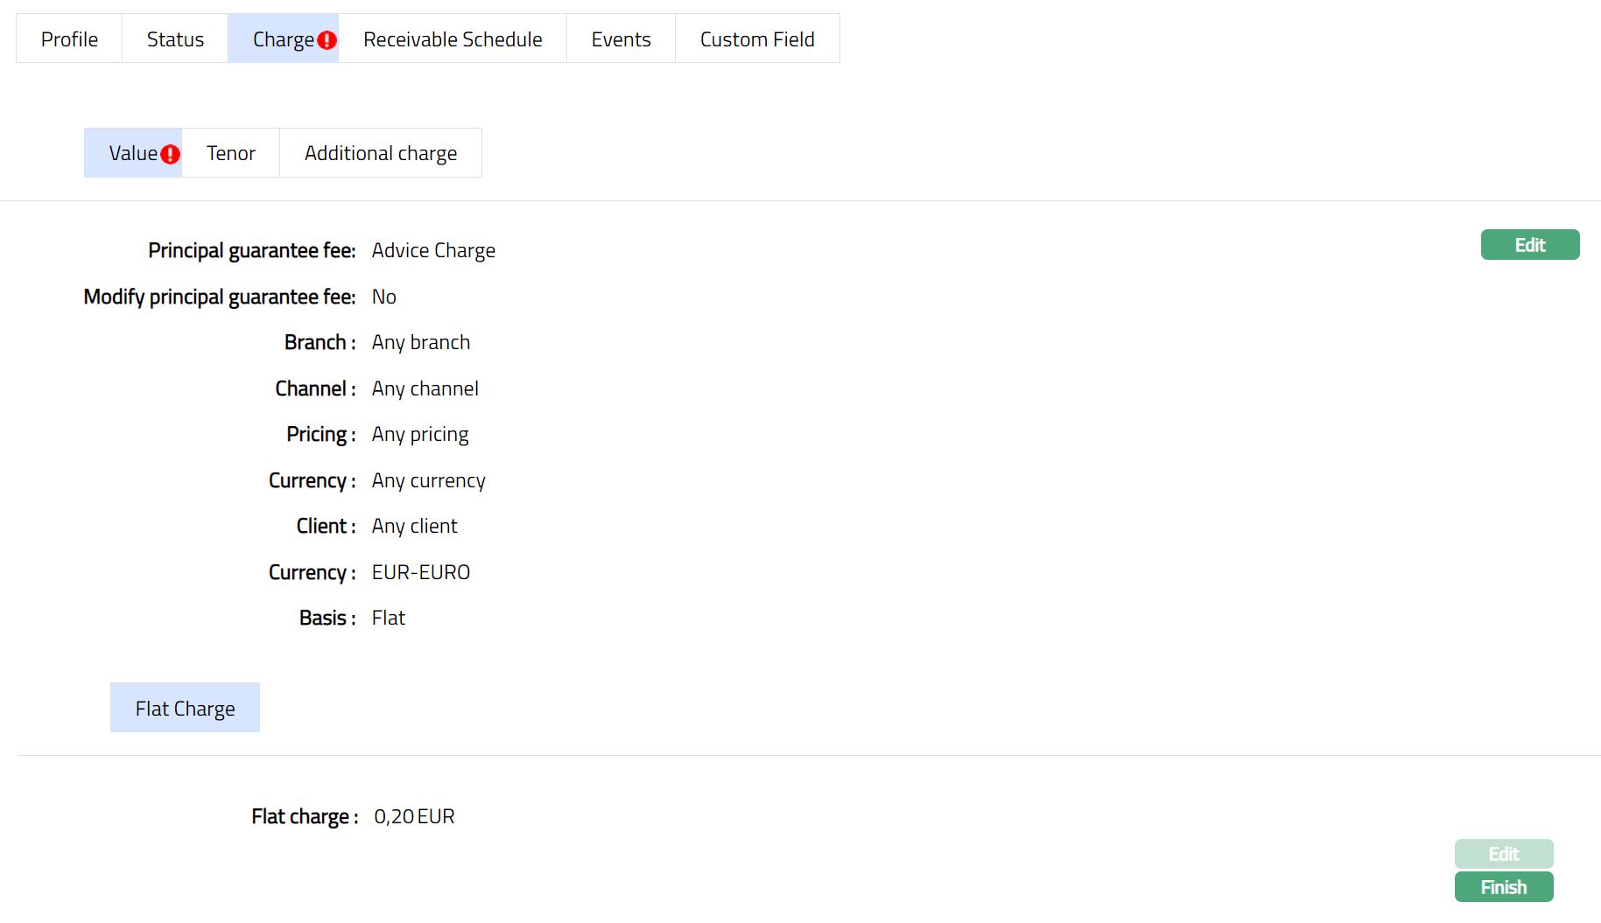Select the Flat Charge section tab

click(x=185, y=708)
